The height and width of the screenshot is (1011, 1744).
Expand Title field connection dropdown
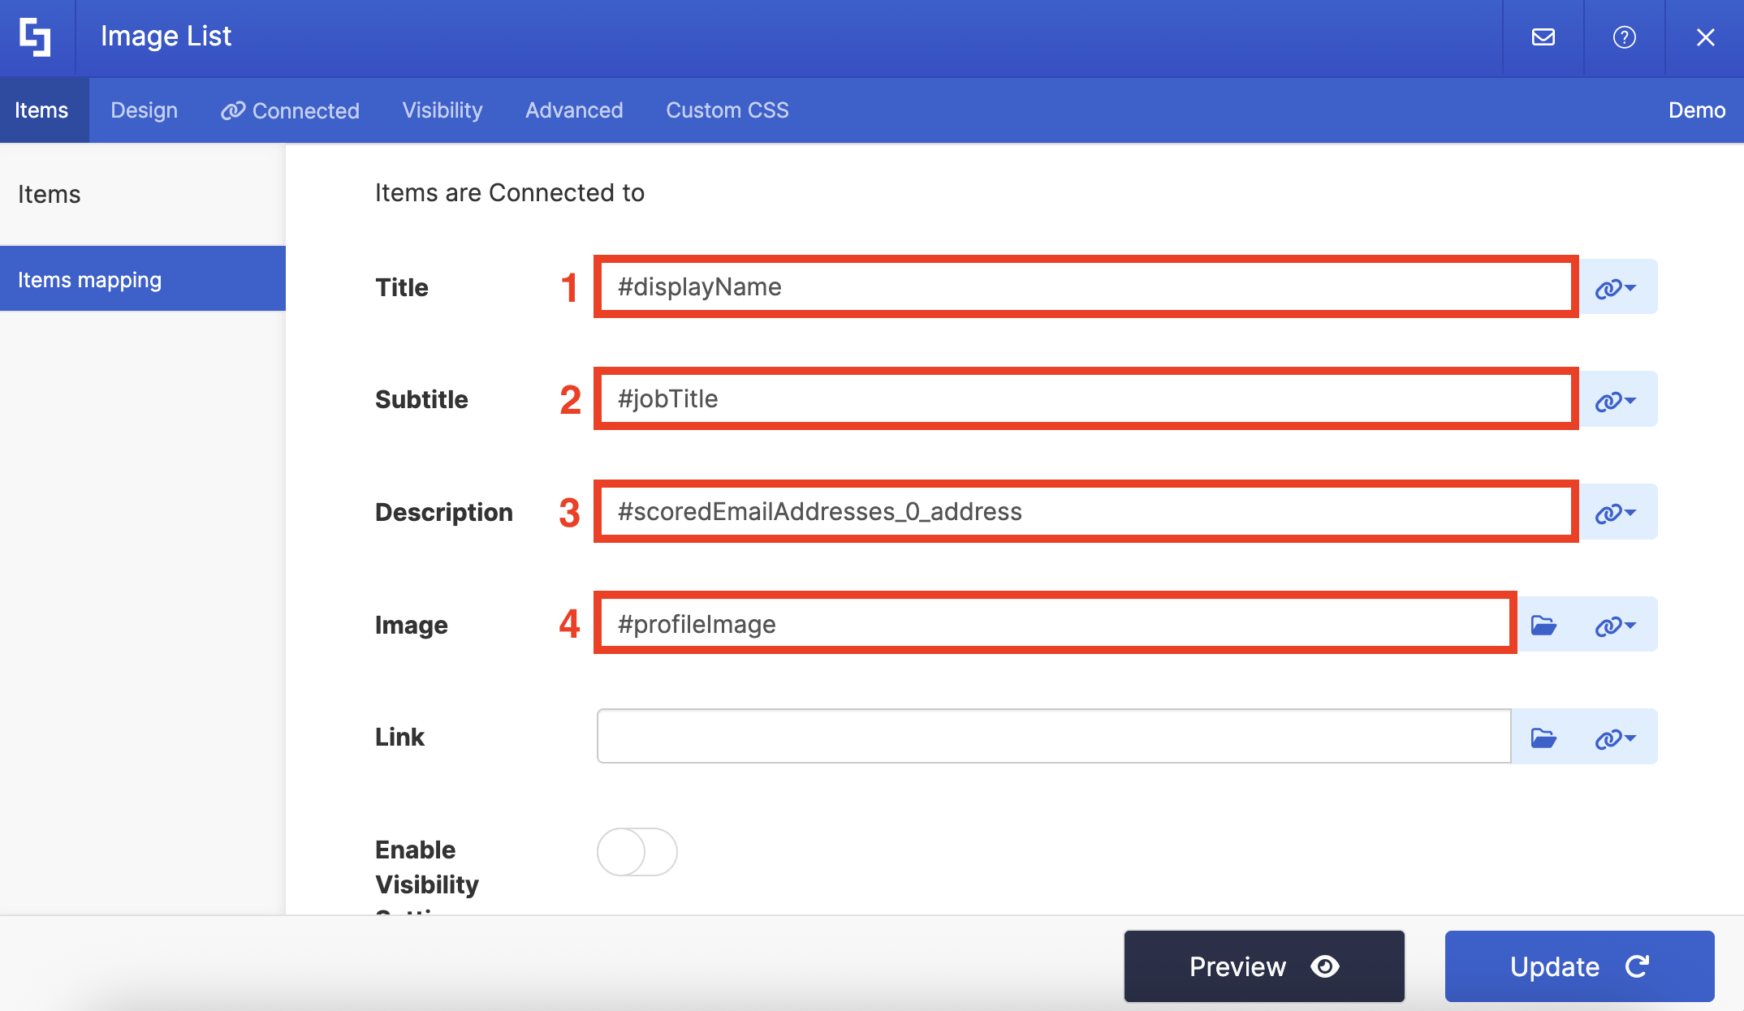1616,287
